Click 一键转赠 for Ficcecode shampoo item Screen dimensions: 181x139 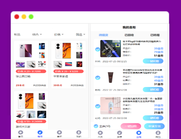click(153, 90)
